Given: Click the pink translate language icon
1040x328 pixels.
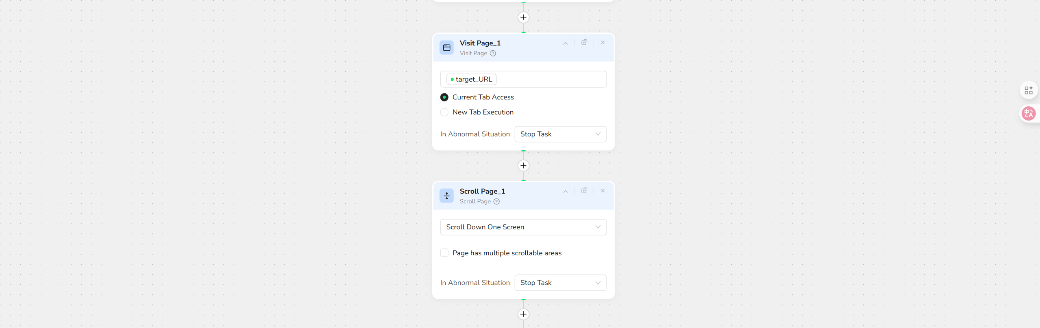Looking at the screenshot, I should pos(1029,113).
